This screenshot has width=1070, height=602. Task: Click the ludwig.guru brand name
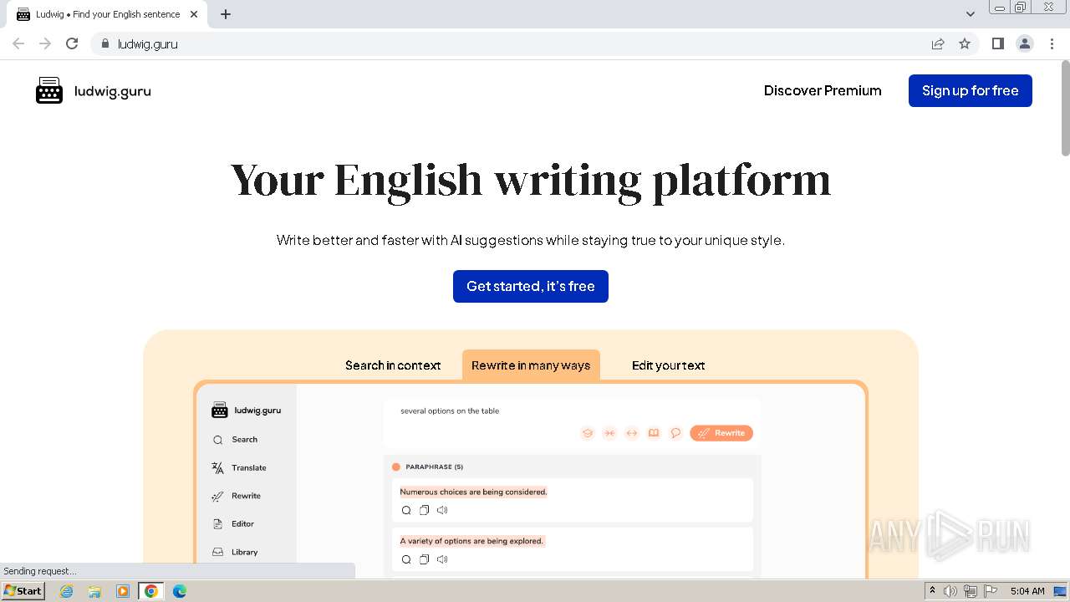pos(113,91)
